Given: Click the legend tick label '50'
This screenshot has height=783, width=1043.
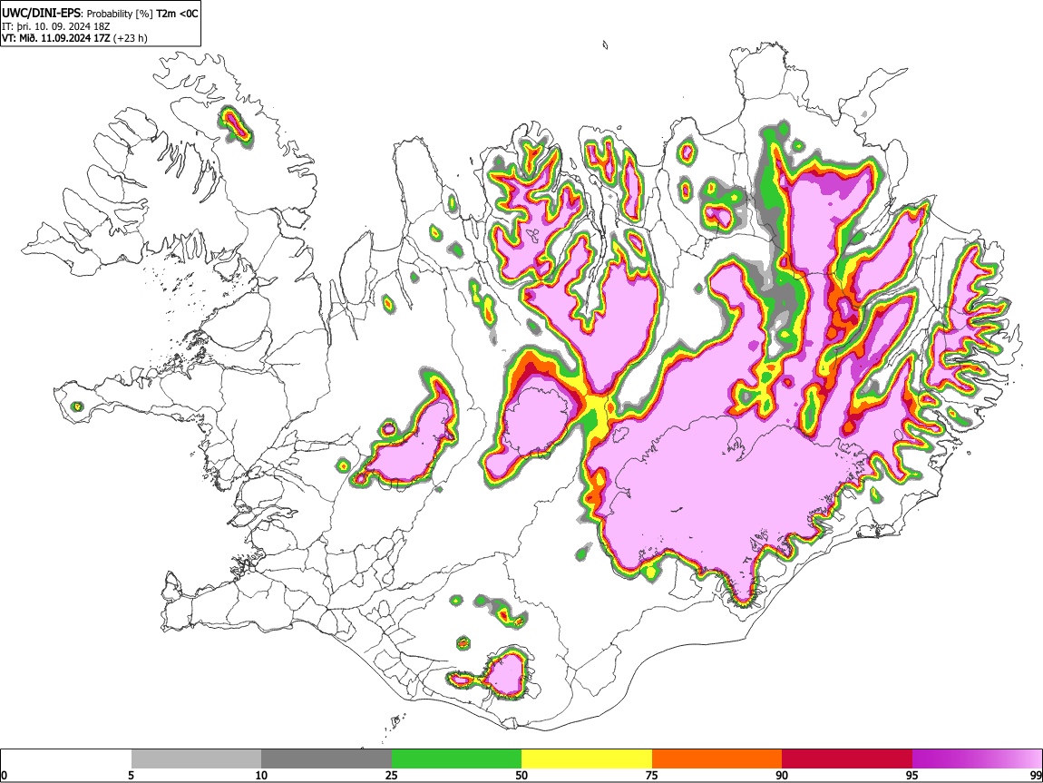Looking at the screenshot, I should (521, 775).
